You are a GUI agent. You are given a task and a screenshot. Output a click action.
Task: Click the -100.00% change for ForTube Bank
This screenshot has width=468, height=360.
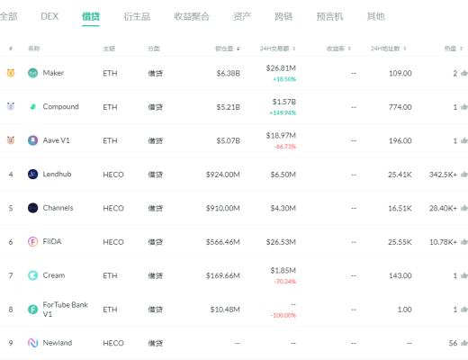pos(283,315)
